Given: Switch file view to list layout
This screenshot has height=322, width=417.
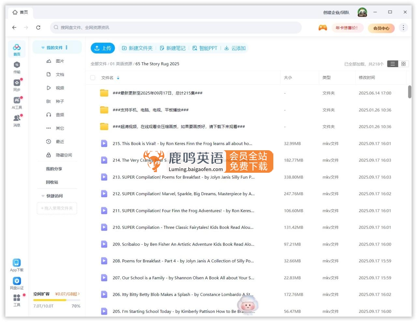Looking at the screenshot, I should point(393,64).
